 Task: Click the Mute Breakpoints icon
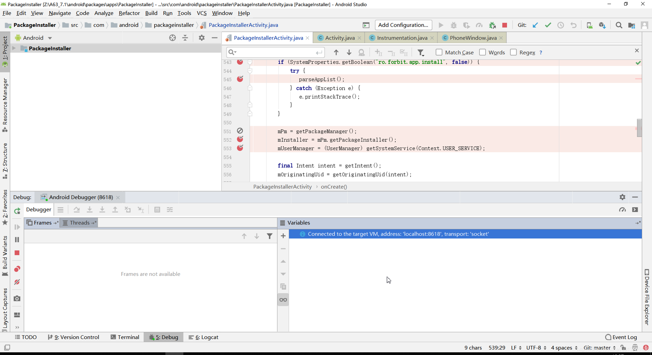point(17,282)
